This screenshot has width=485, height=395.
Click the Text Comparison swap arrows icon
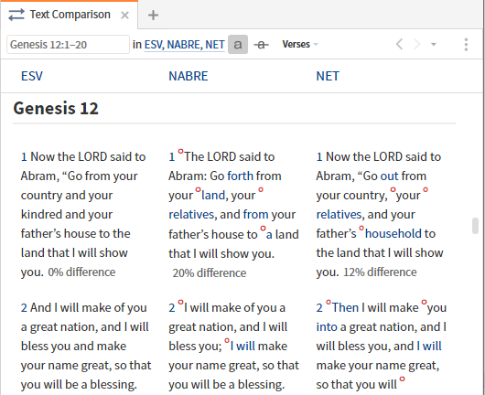point(16,15)
